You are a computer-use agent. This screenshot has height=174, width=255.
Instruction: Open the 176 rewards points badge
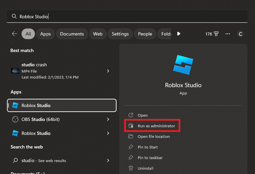(x=212, y=34)
